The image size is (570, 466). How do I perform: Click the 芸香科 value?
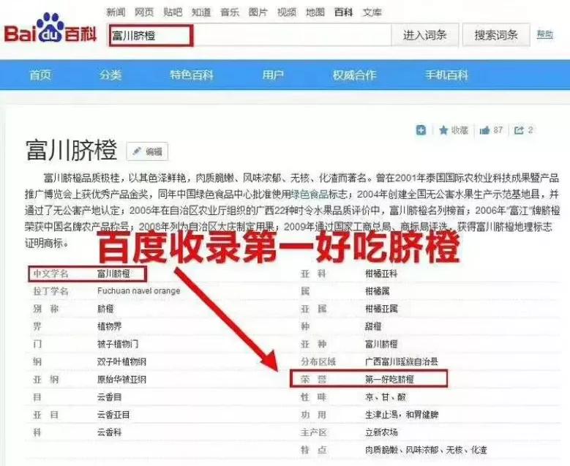coord(110,432)
